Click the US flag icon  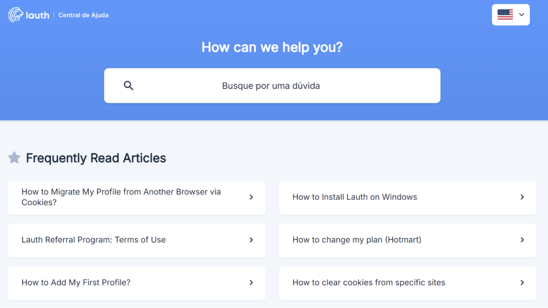pos(505,14)
